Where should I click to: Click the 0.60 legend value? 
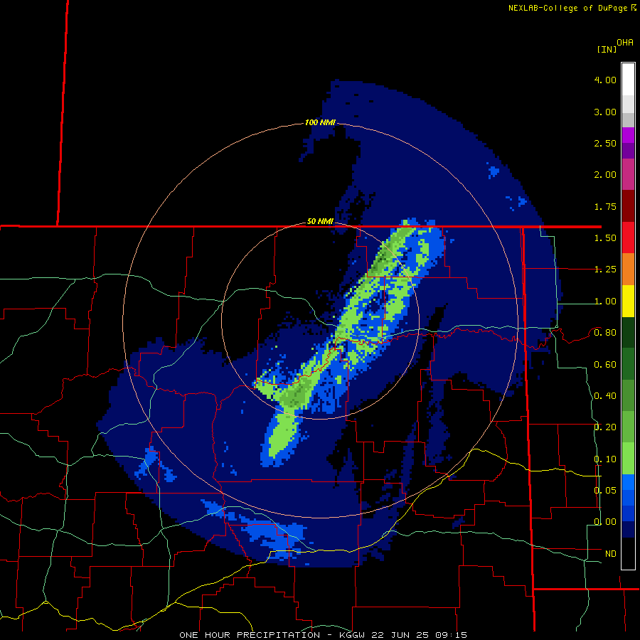pyautogui.click(x=605, y=365)
